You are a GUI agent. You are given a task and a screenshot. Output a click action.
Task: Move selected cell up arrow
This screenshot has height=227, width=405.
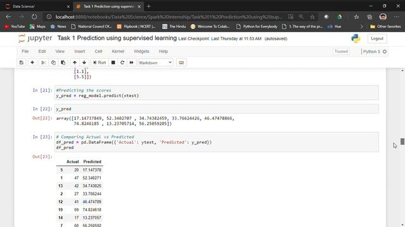point(75,62)
